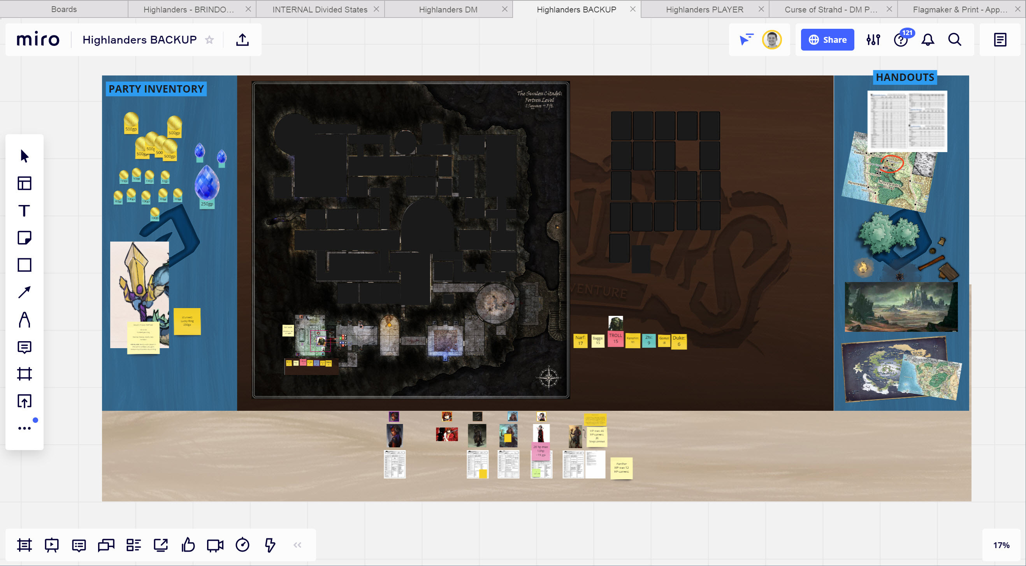Export the board with upload icon
Image resolution: width=1026 pixels, height=566 pixels.
[242, 39]
